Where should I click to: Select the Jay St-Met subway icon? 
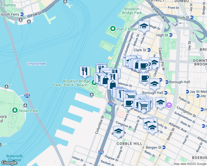point(187,92)
